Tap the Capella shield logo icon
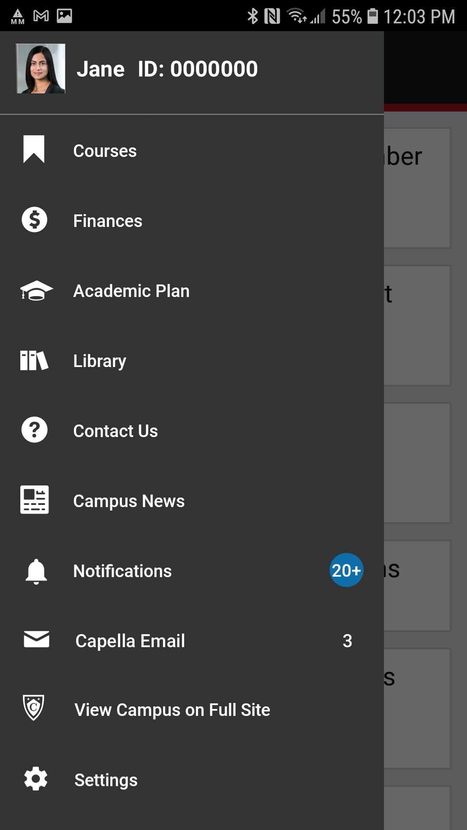467x830 pixels. point(34,708)
